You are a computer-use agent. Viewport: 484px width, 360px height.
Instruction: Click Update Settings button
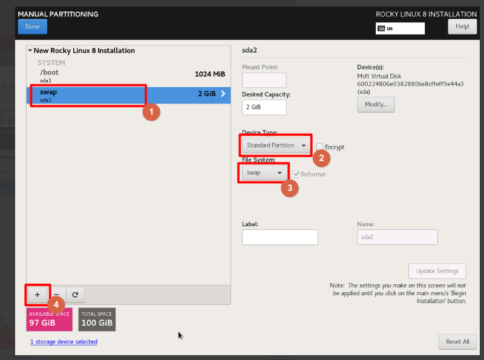pyautogui.click(x=437, y=271)
